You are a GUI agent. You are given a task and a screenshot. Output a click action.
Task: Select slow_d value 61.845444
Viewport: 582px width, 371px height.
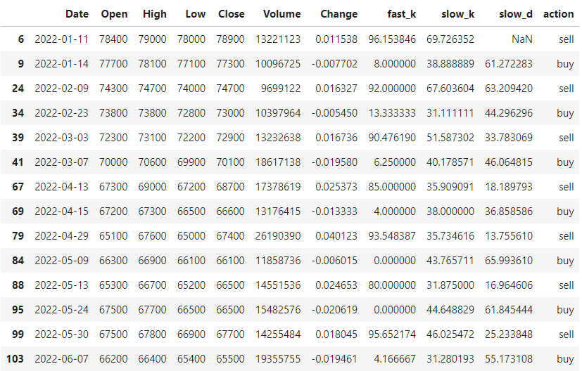[x=509, y=309]
